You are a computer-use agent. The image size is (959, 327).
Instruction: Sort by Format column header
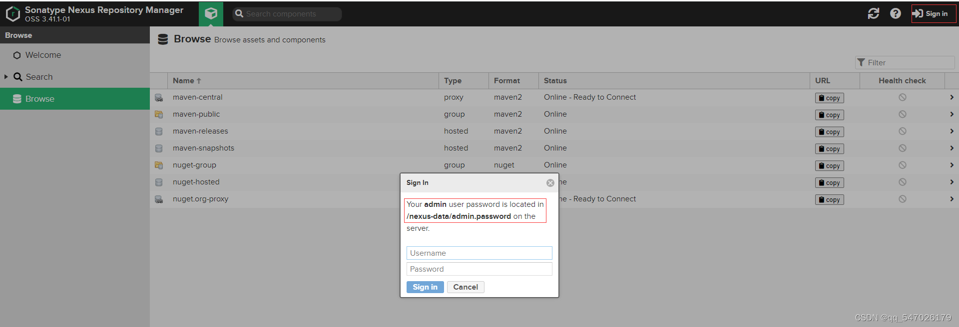pos(513,81)
